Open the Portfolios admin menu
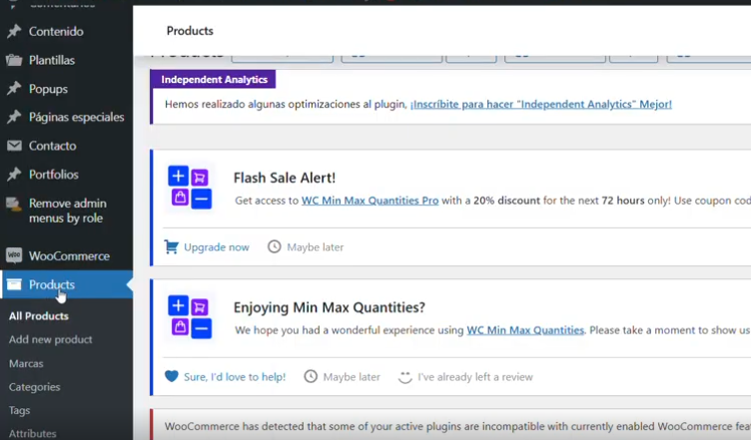 [53, 175]
